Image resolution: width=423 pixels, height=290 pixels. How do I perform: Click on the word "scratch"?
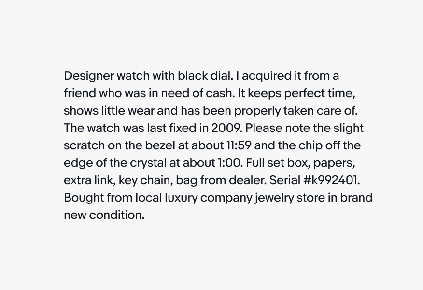[x=81, y=146]
